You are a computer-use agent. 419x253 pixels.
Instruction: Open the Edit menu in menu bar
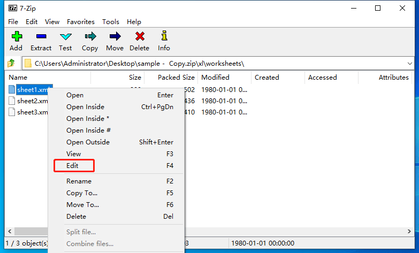pos(32,21)
